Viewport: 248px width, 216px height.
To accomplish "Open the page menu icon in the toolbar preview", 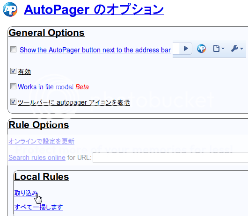I will (219, 48).
